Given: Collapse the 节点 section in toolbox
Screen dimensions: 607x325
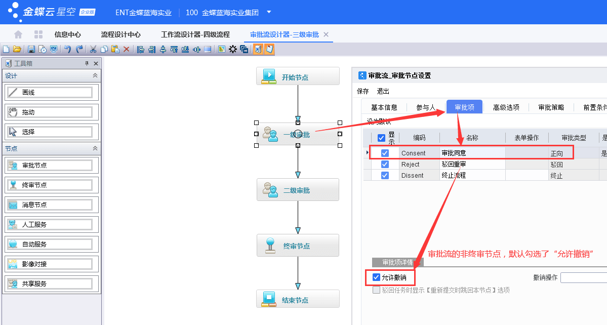Looking at the screenshot, I should coord(95,148).
